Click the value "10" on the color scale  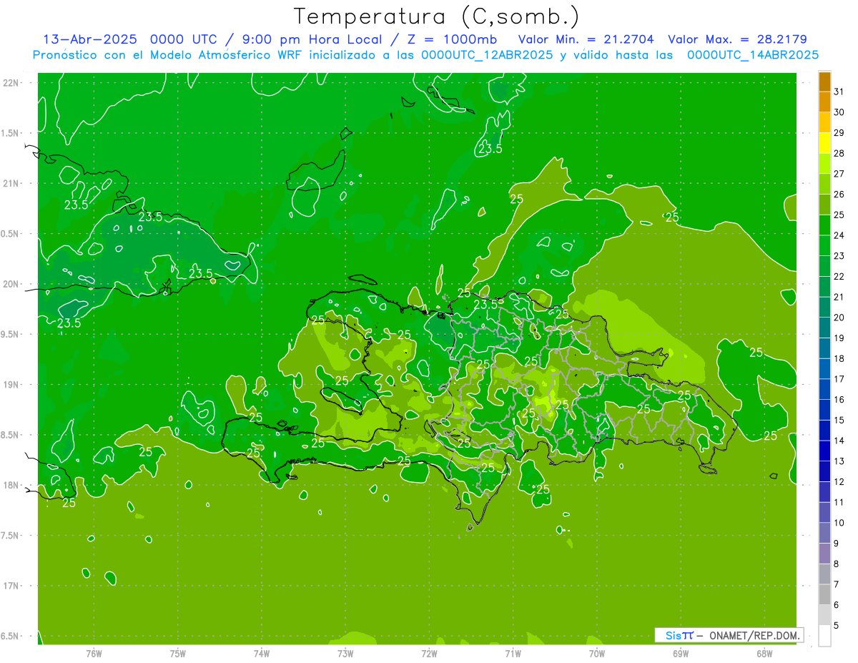point(839,523)
